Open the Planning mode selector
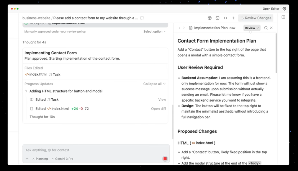The image size is (298, 171). click(x=40, y=159)
